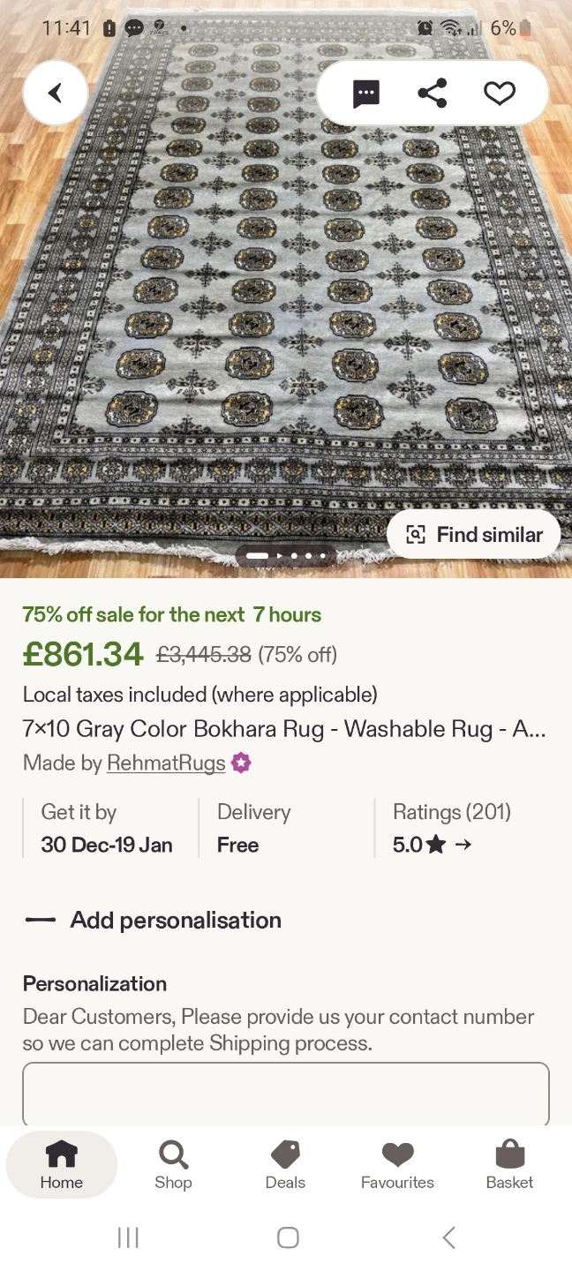
Task: Tap Find similar button
Action: click(474, 534)
